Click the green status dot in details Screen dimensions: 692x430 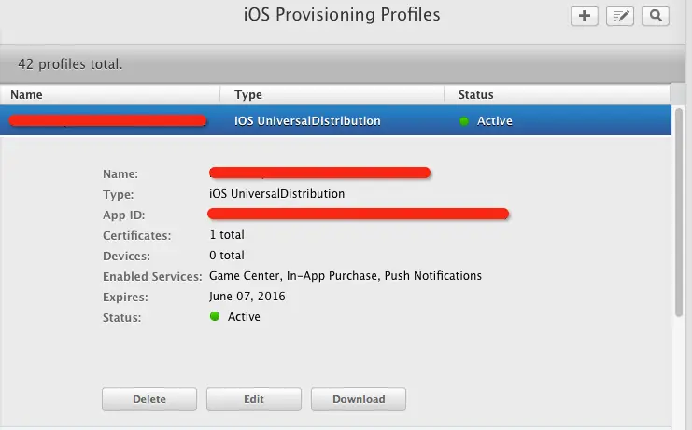[x=215, y=316]
